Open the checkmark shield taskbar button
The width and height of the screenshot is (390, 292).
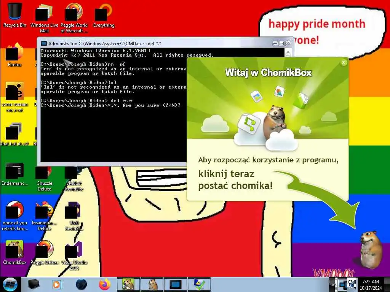199,284
